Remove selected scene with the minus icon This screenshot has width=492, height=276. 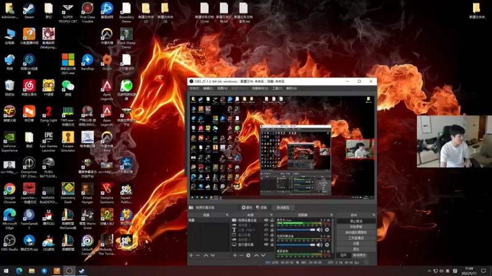pyautogui.click(x=198, y=255)
